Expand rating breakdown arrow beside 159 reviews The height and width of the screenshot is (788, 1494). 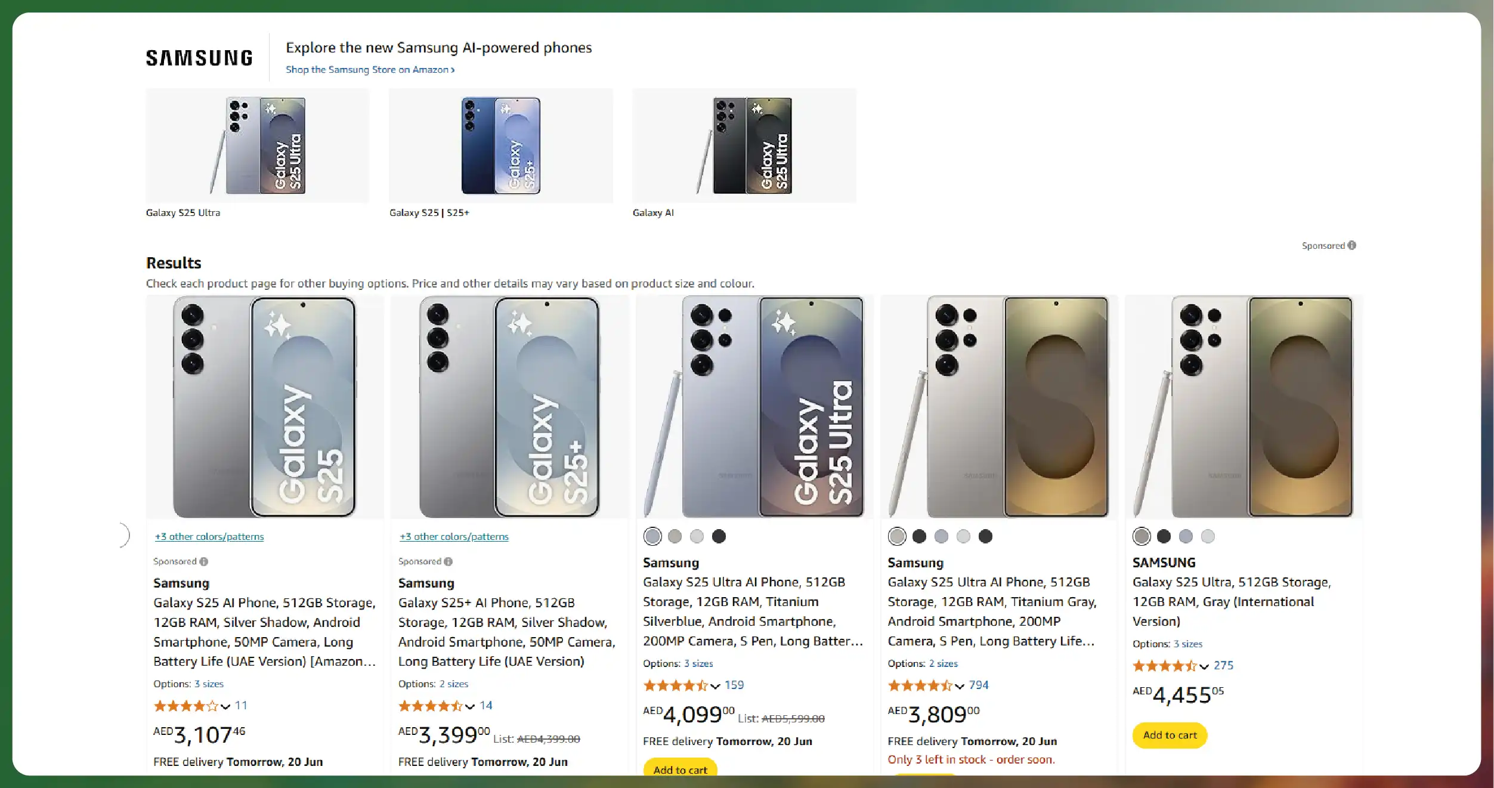click(x=715, y=686)
